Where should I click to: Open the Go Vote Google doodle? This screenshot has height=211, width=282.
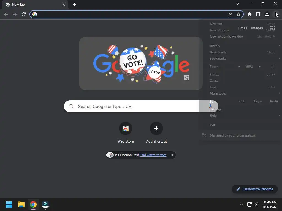(x=141, y=63)
